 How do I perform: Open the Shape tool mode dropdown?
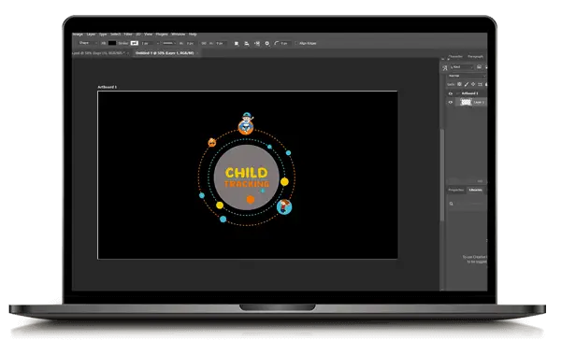(88, 43)
